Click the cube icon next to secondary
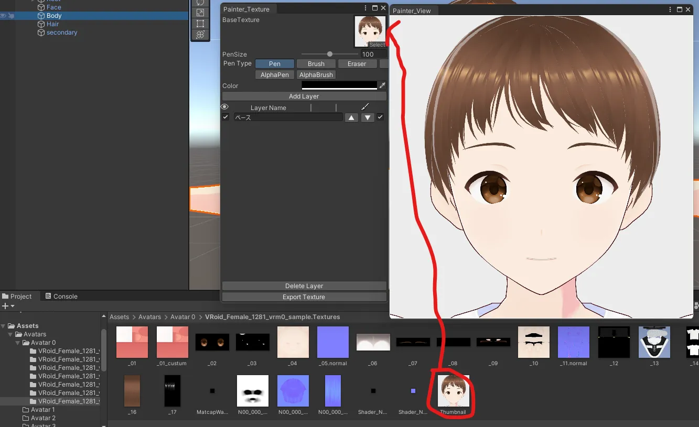This screenshot has height=427, width=699. pos(41,32)
